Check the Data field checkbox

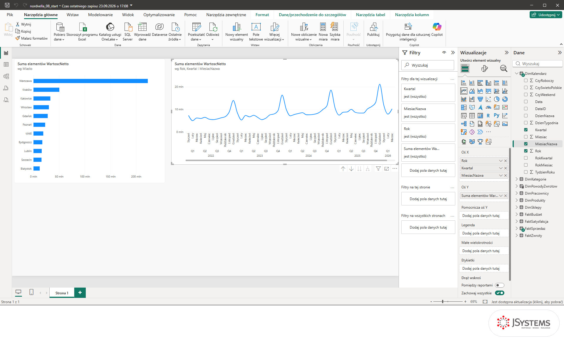(526, 102)
